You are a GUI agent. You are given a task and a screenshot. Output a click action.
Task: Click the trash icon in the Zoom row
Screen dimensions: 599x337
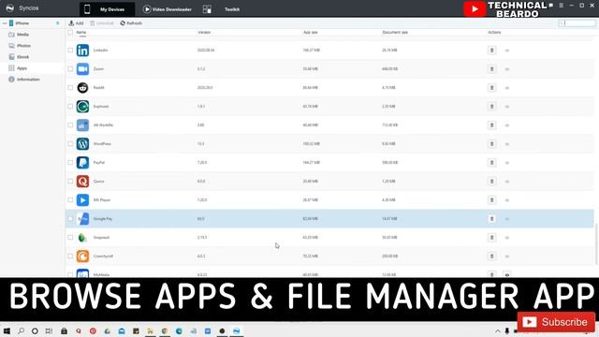(492, 68)
